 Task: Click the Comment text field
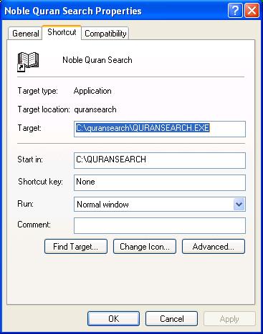(x=160, y=225)
